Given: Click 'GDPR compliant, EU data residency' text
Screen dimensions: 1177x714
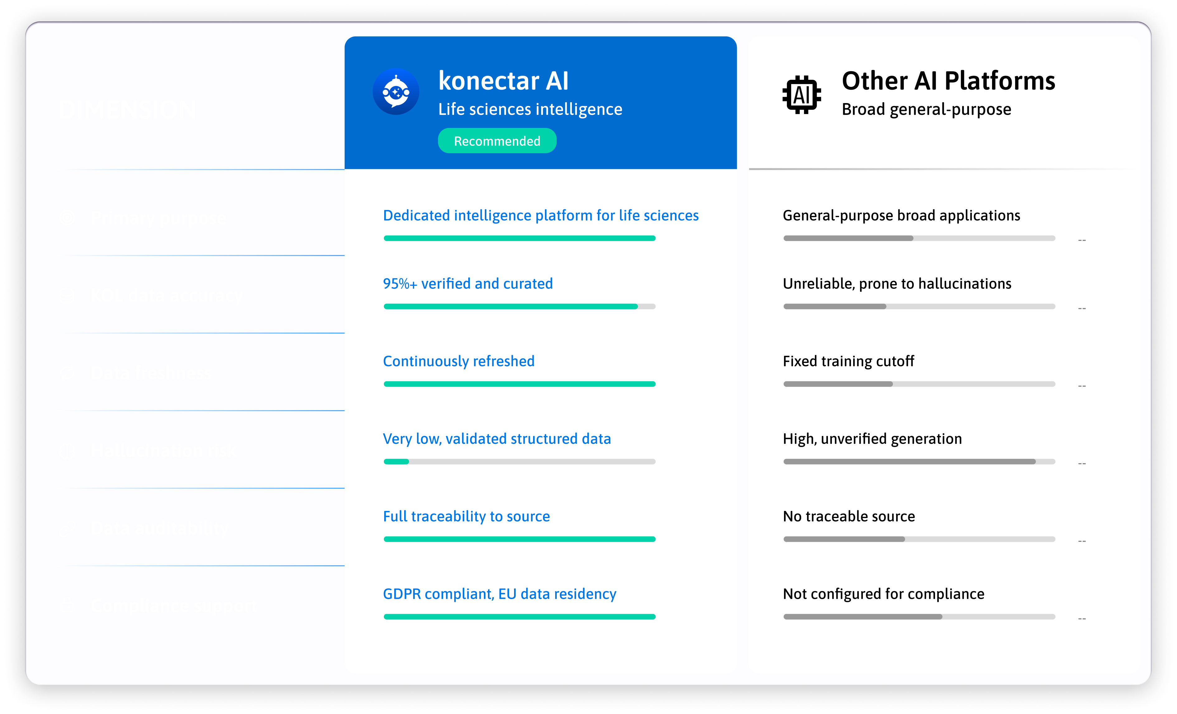Looking at the screenshot, I should (500, 594).
